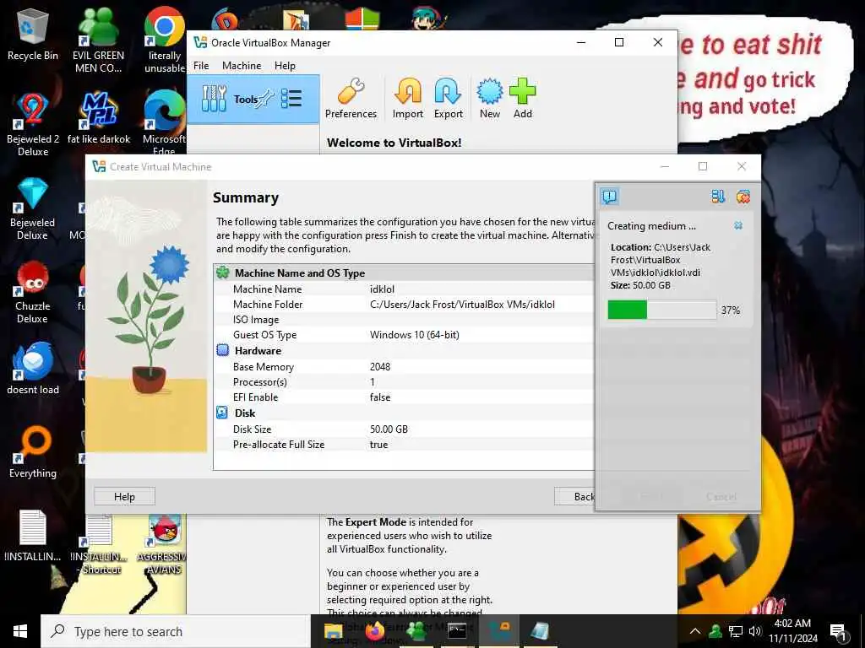This screenshot has width=865, height=648.
Task: Click the Disk Size value 50.00 GB
Action: pyautogui.click(x=389, y=429)
